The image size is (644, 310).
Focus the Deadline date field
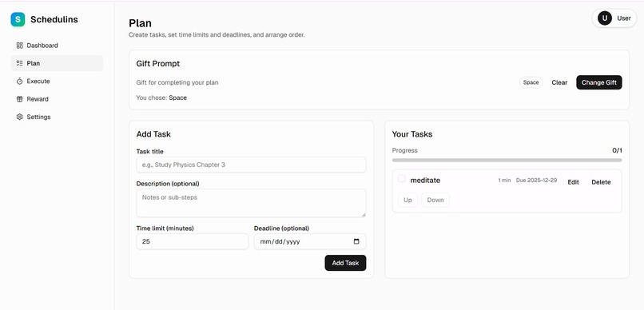coord(310,241)
